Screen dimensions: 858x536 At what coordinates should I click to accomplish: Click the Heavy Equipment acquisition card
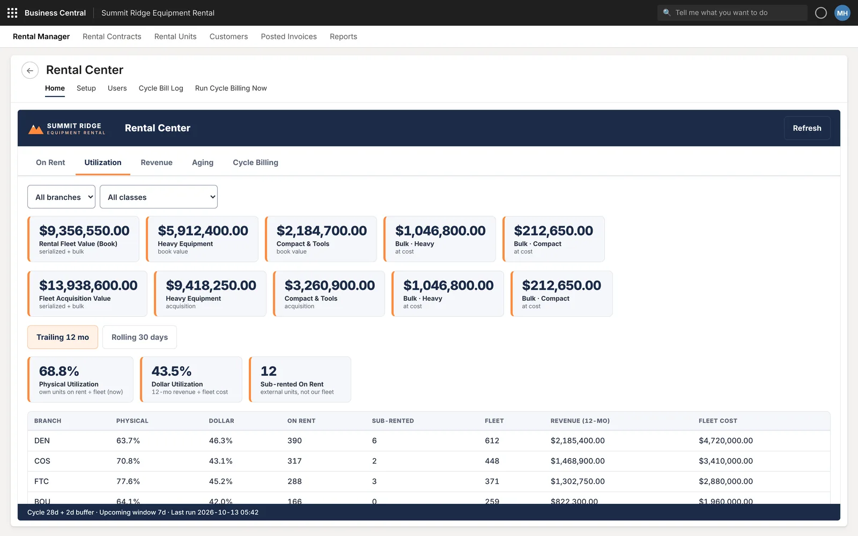pyautogui.click(x=210, y=294)
